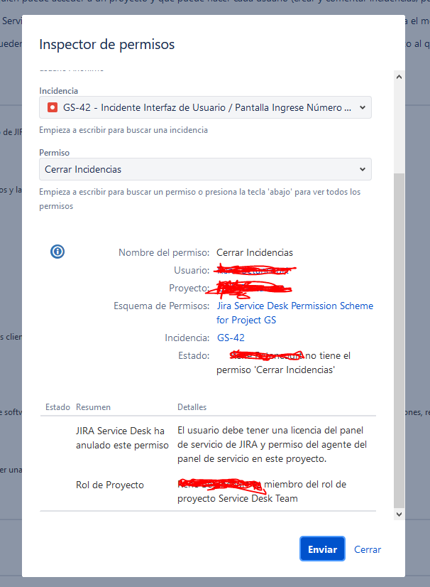Viewport: 430px width, 587px height.
Task: Expand the Permiso dropdown arrow
Action: 363,169
